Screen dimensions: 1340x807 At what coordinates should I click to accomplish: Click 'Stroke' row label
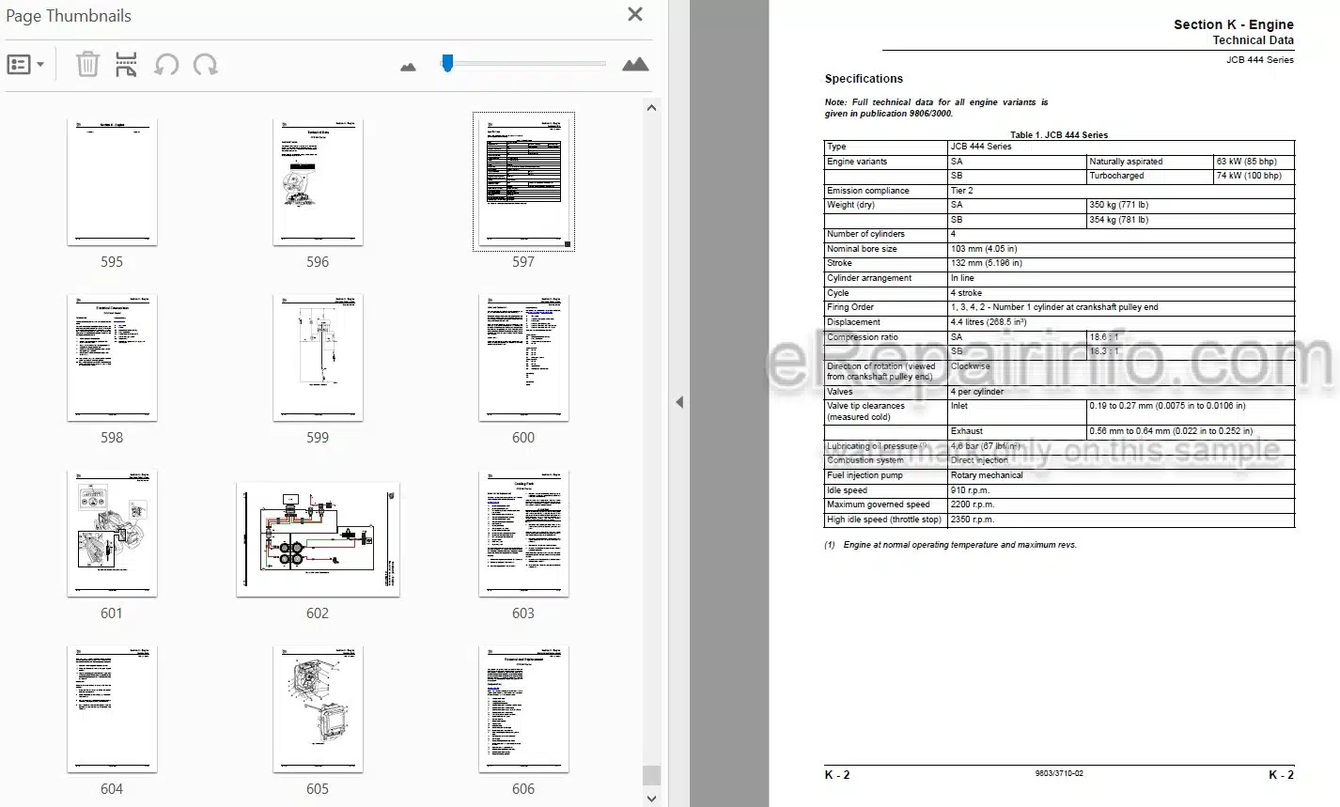click(x=839, y=263)
